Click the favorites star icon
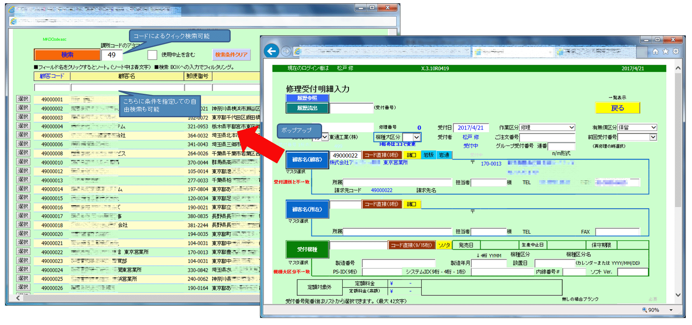 (665, 51)
